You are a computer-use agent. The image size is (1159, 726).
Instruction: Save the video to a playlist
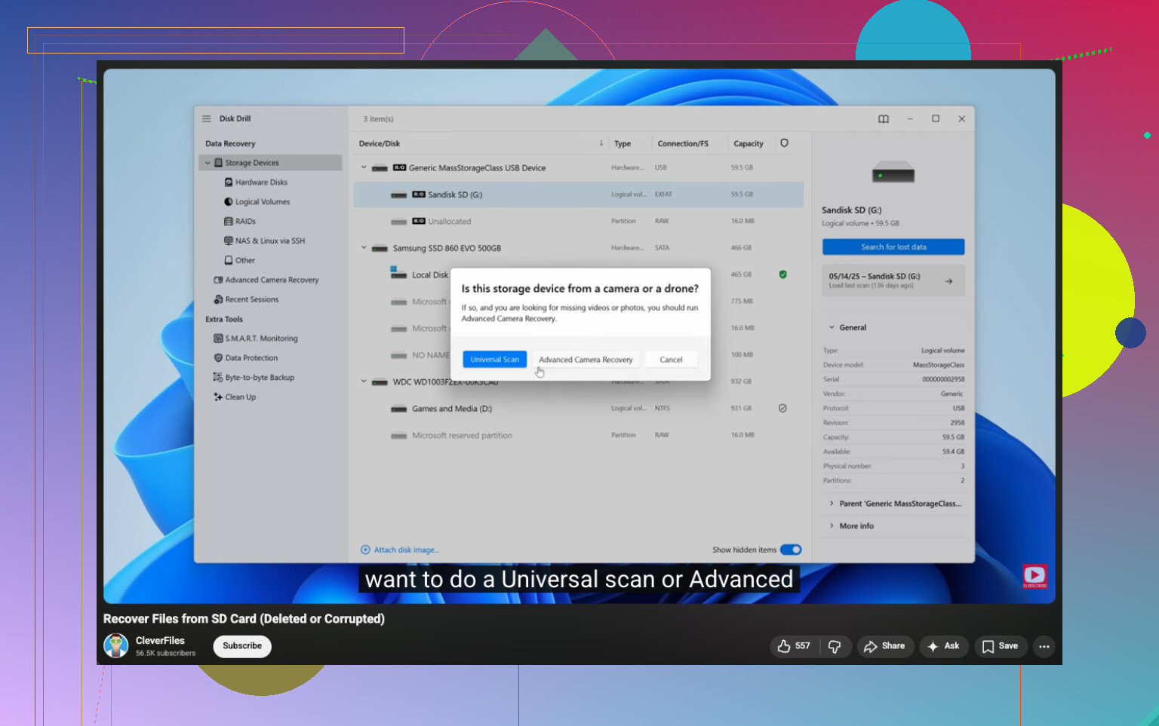[x=1001, y=646]
